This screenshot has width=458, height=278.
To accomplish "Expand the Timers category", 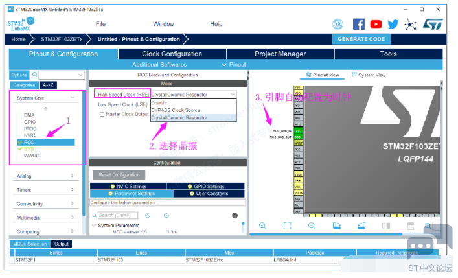I will click(72, 189).
